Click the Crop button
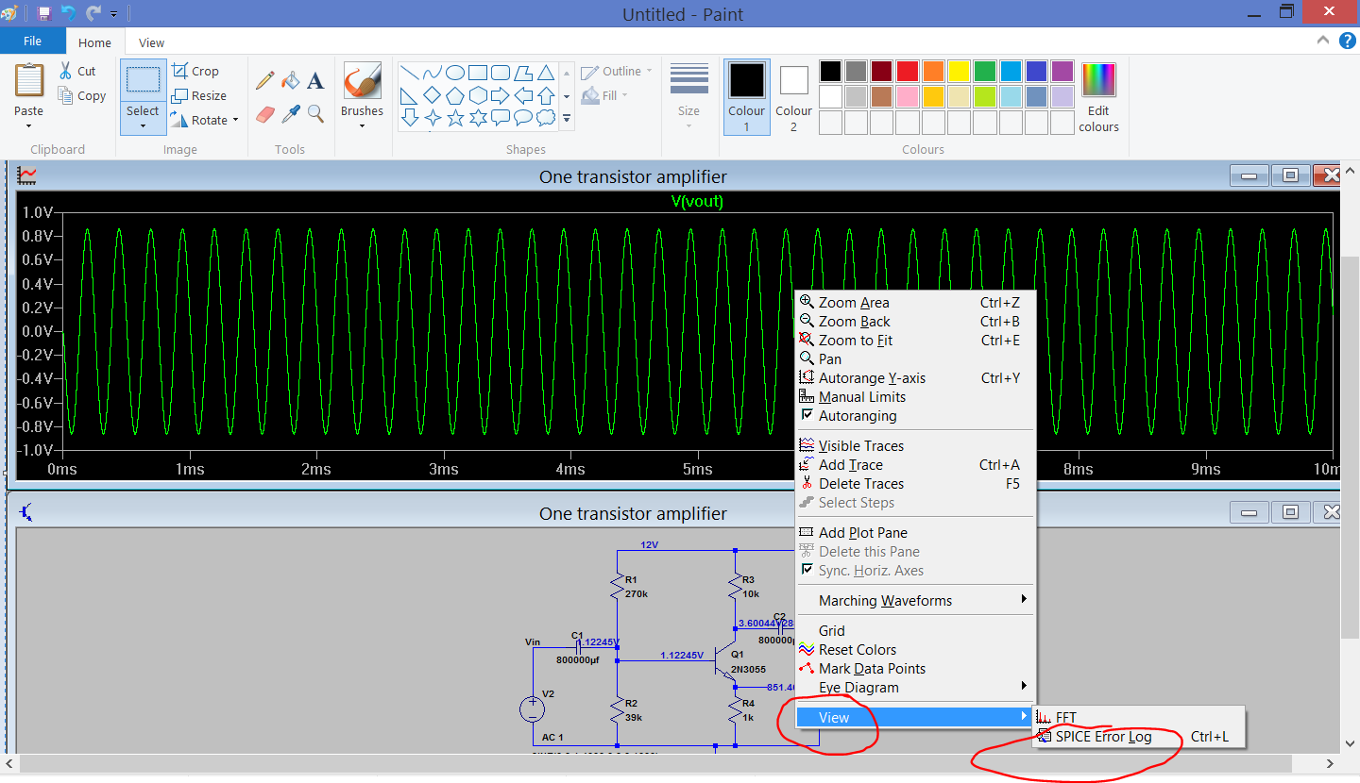 pos(195,71)
